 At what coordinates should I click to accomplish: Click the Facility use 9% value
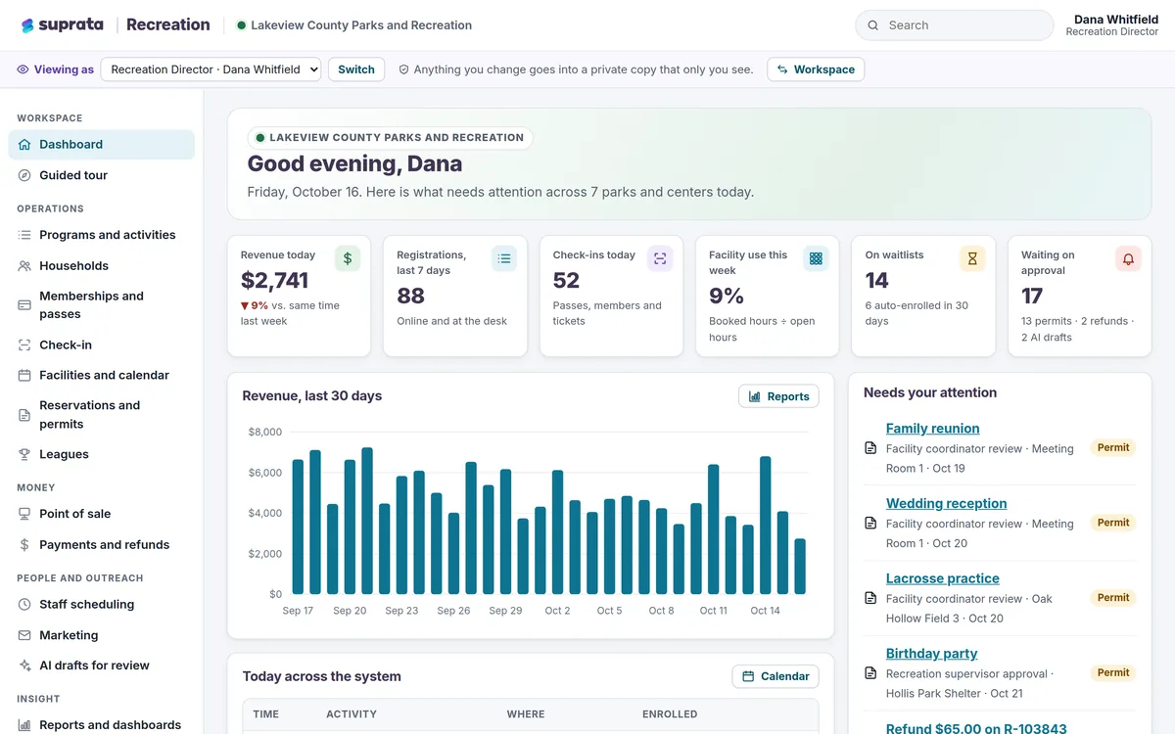click(x=727, y=296)
